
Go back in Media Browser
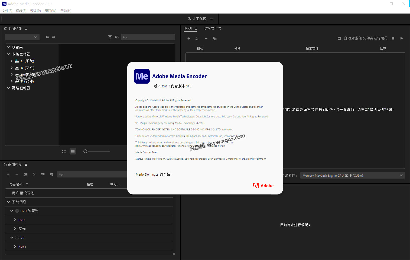tap(47, 37)
